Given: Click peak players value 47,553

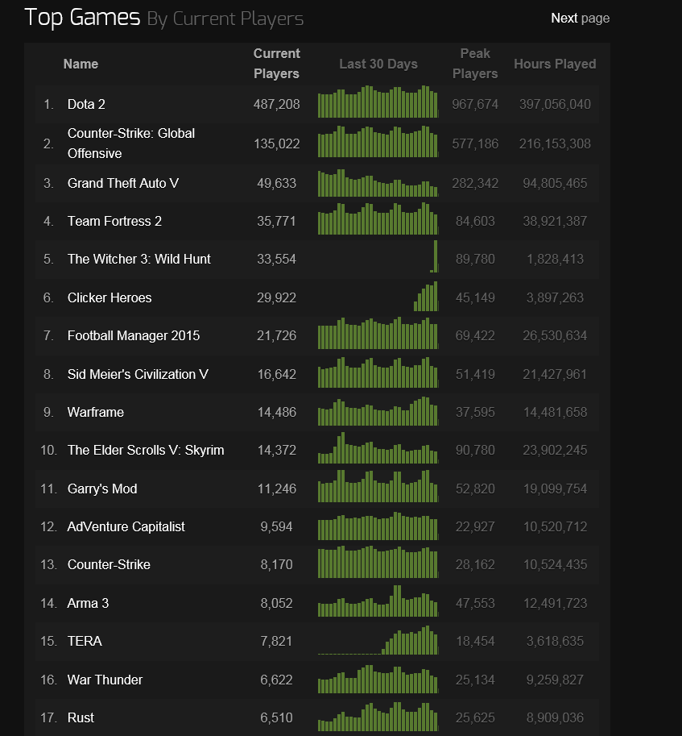Looking at the screenshot, I should click(x=475, y=603).
